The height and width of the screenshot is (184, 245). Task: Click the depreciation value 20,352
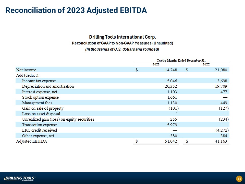coord(171,86)
